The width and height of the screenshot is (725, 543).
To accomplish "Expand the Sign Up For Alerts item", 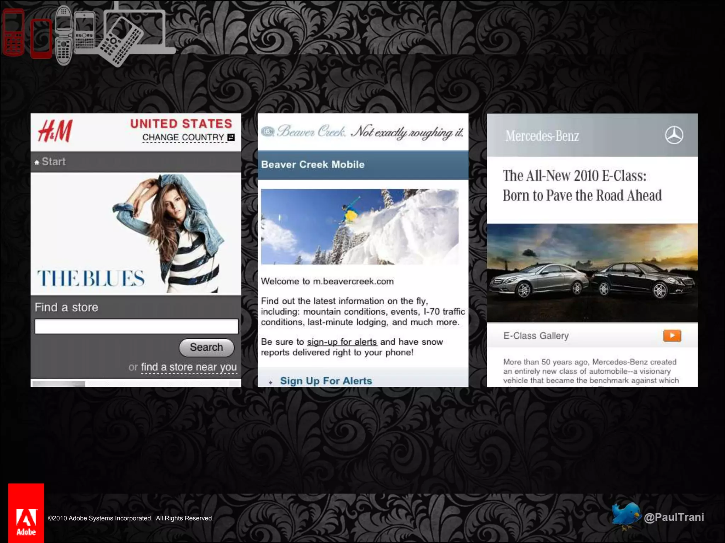I will [x=326, y=381].
